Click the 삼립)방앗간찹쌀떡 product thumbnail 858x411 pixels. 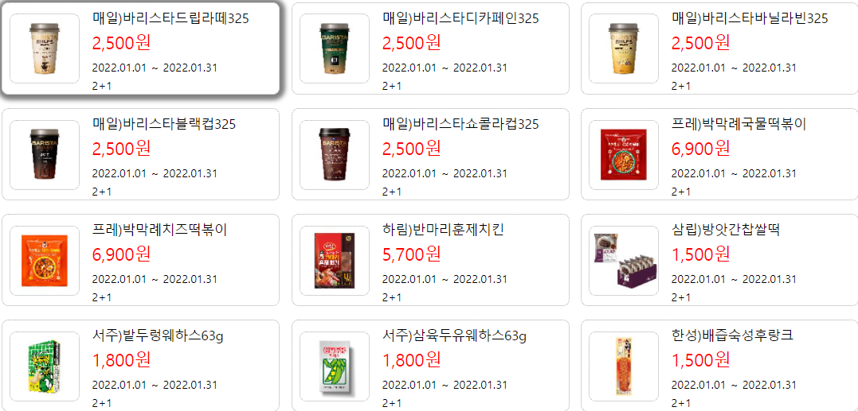point(624,261)
